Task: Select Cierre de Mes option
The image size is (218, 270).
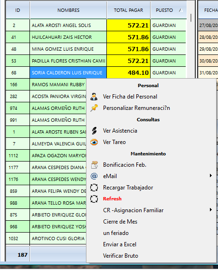Action: (120, 222)
